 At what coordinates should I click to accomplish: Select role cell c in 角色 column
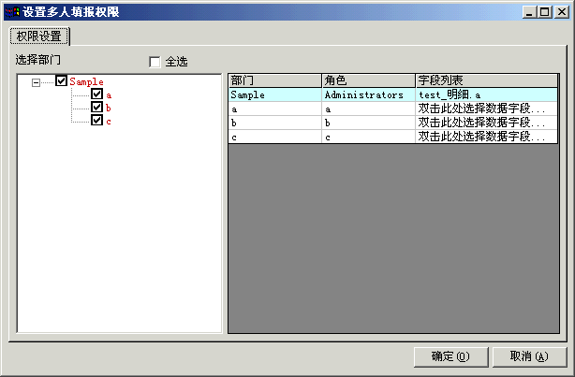point(369,137)
